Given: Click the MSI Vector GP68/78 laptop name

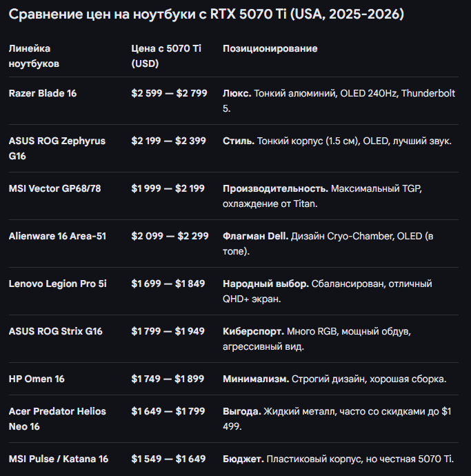Looking at the screenshot, I should point(54,188).
